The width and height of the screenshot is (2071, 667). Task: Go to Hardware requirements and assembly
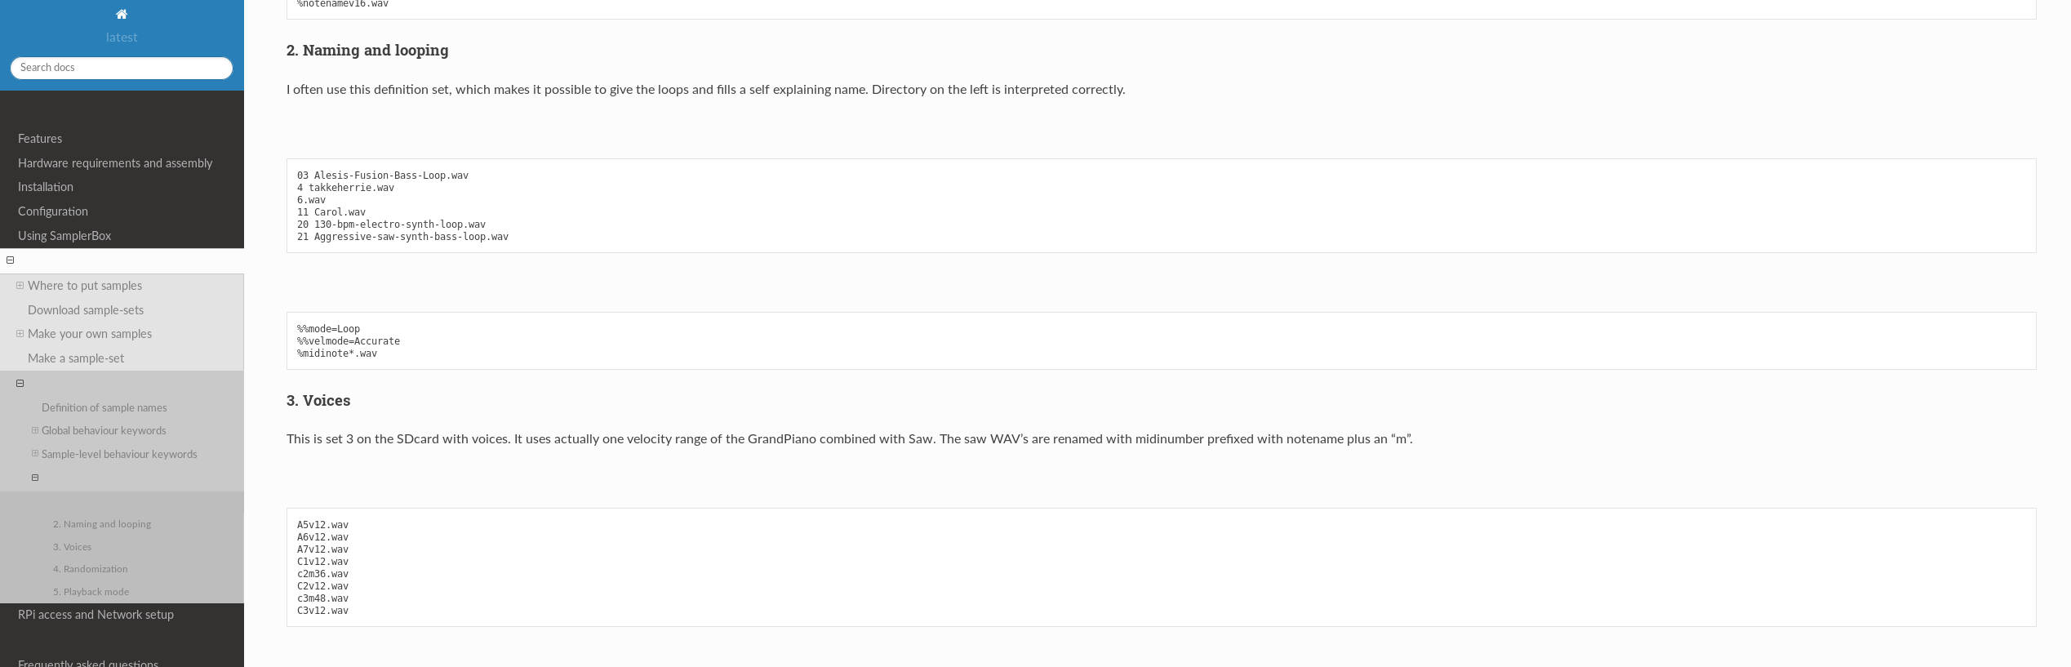click(115, 163)
